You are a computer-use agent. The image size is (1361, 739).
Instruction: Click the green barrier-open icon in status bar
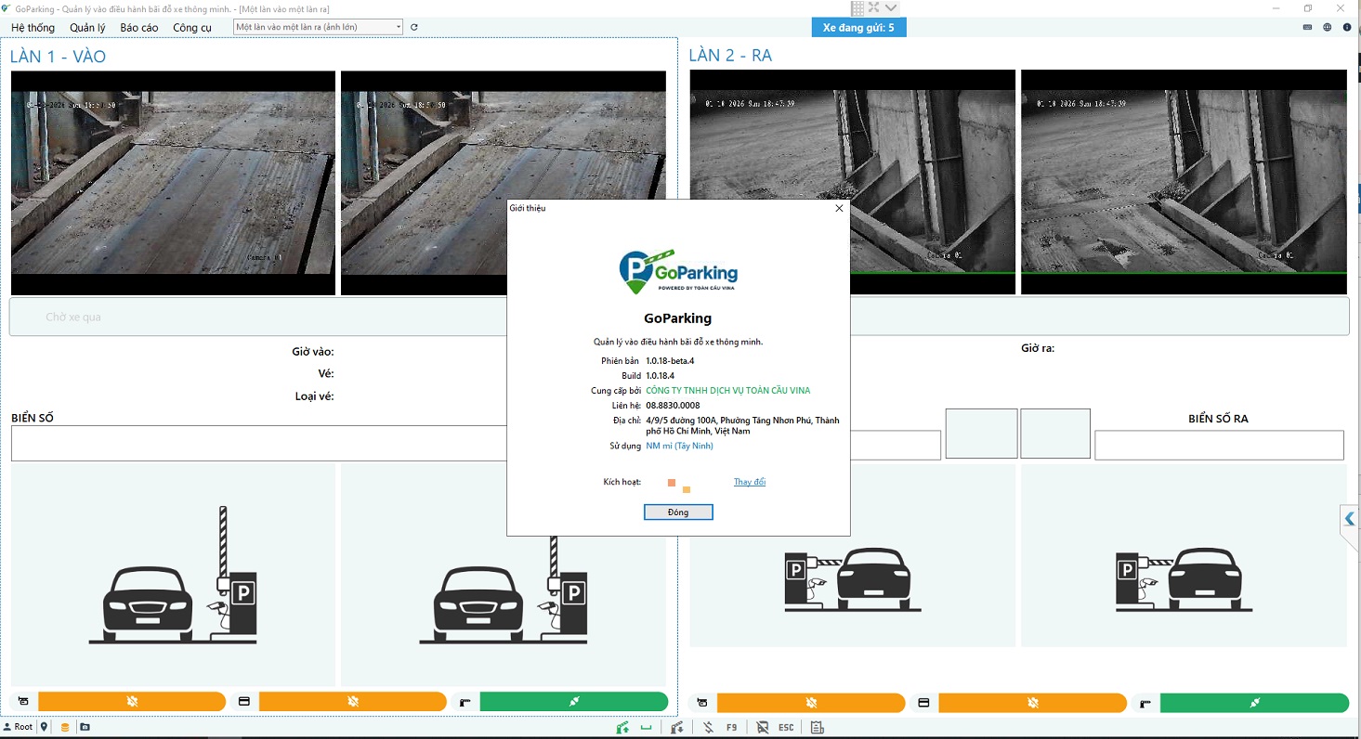[622, 727]
